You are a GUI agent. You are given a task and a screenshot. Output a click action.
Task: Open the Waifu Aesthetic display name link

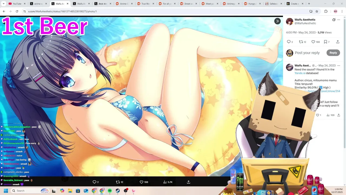tap(305, 19)
